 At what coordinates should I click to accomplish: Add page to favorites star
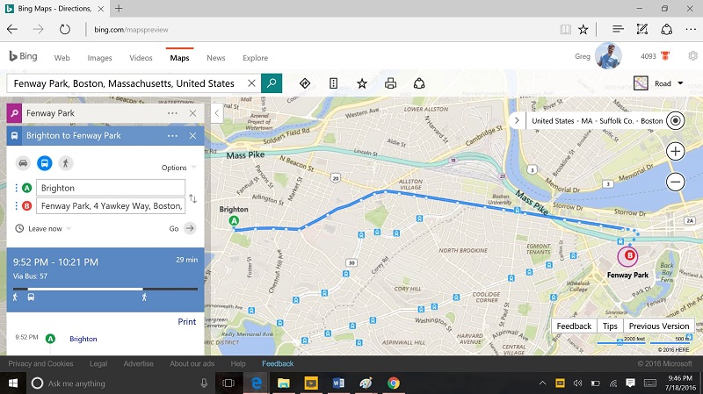pos(583,30)
